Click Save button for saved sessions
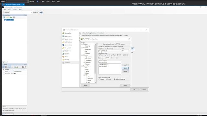This screenshot has width=207, height=116. tap(125, 68)
